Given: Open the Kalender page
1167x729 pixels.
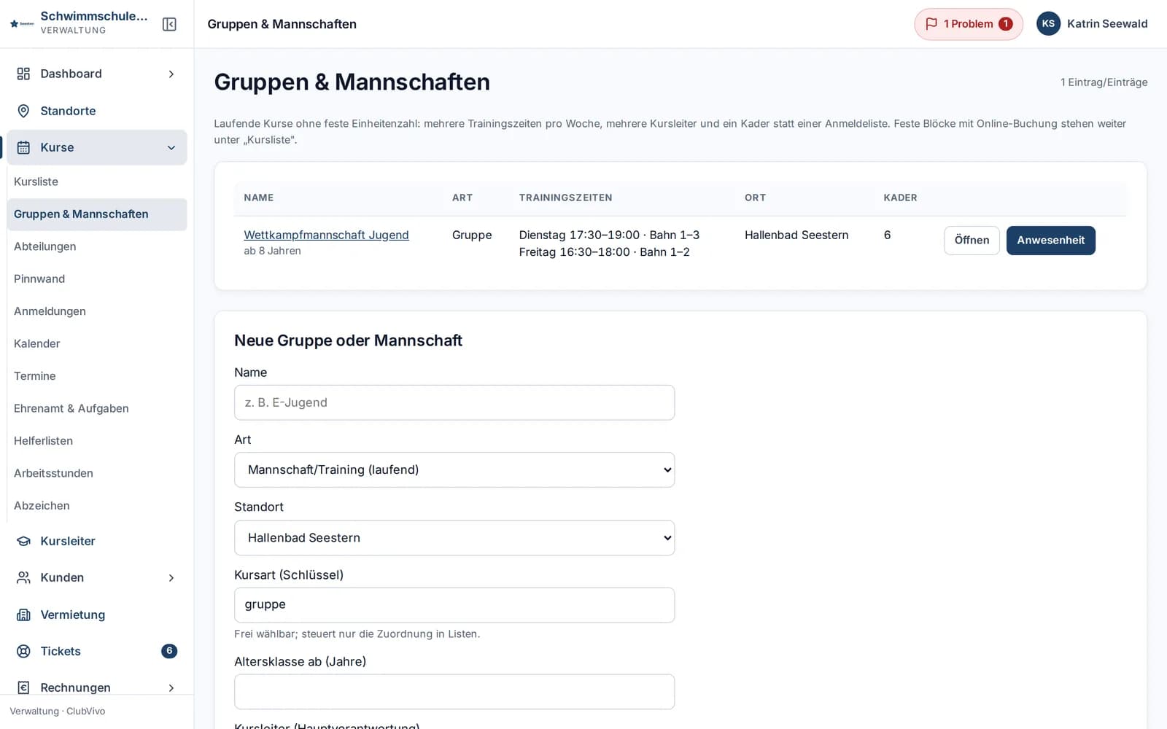Looking at the screenshot, I should (x=97, y=343).
